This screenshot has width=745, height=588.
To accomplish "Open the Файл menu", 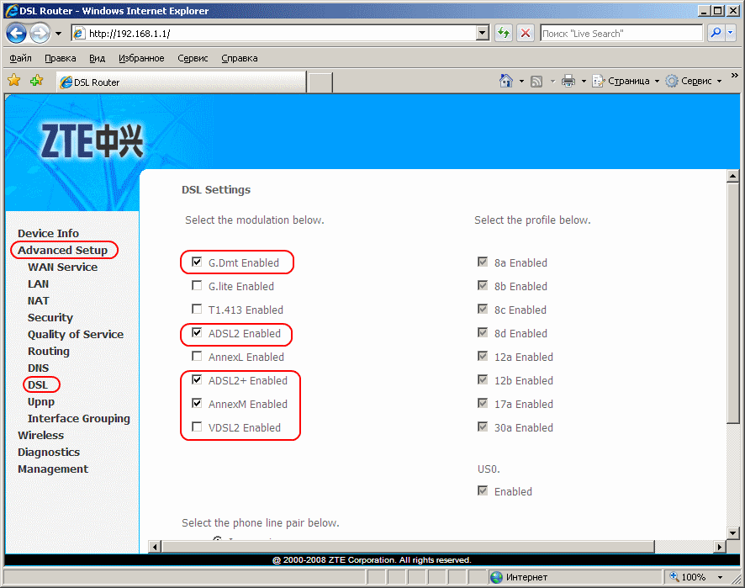I will pyautogui.click(x=20, y=58).
